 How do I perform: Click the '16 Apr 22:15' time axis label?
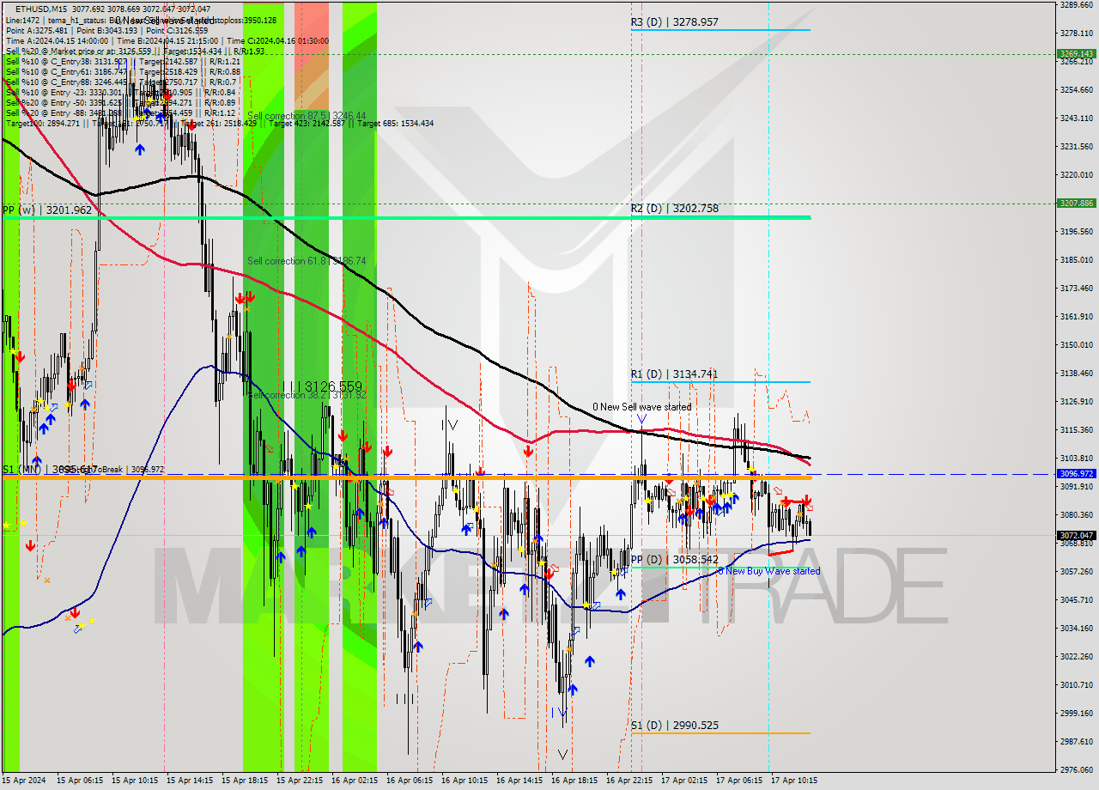pyautogui.click(x=629, y=781)
